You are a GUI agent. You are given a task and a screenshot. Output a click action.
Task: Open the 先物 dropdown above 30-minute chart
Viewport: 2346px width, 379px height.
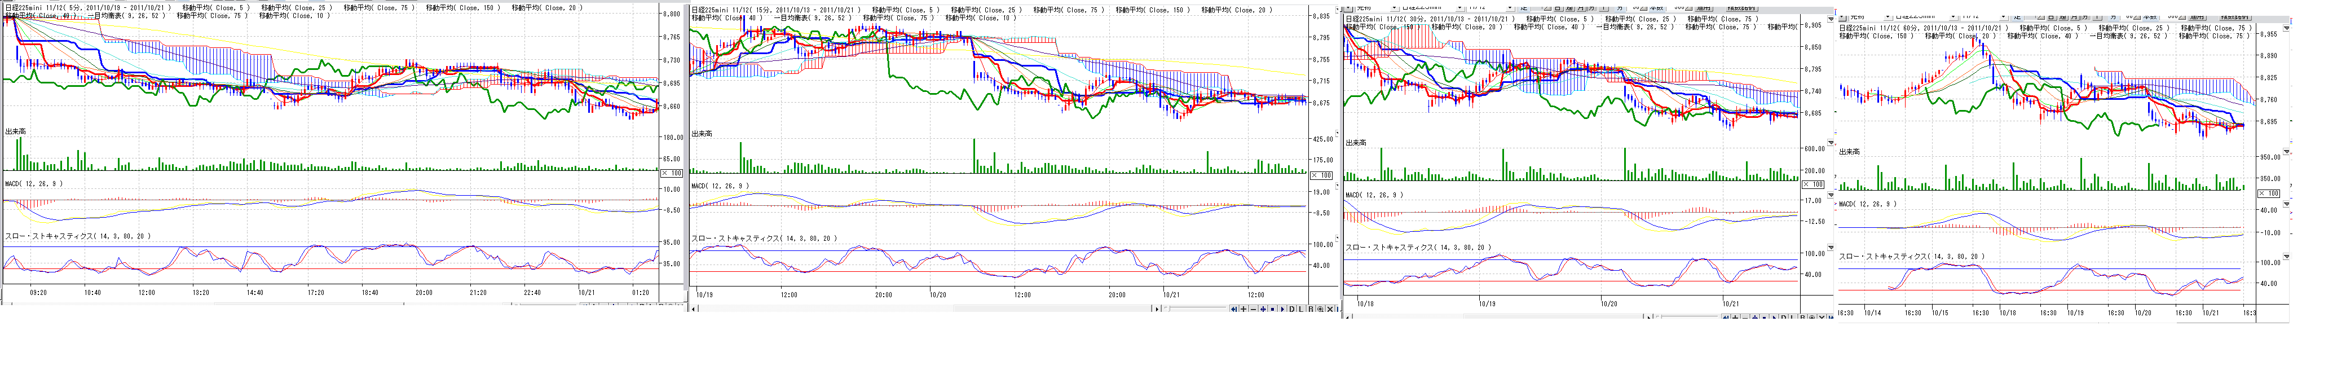pos(1394,8)
